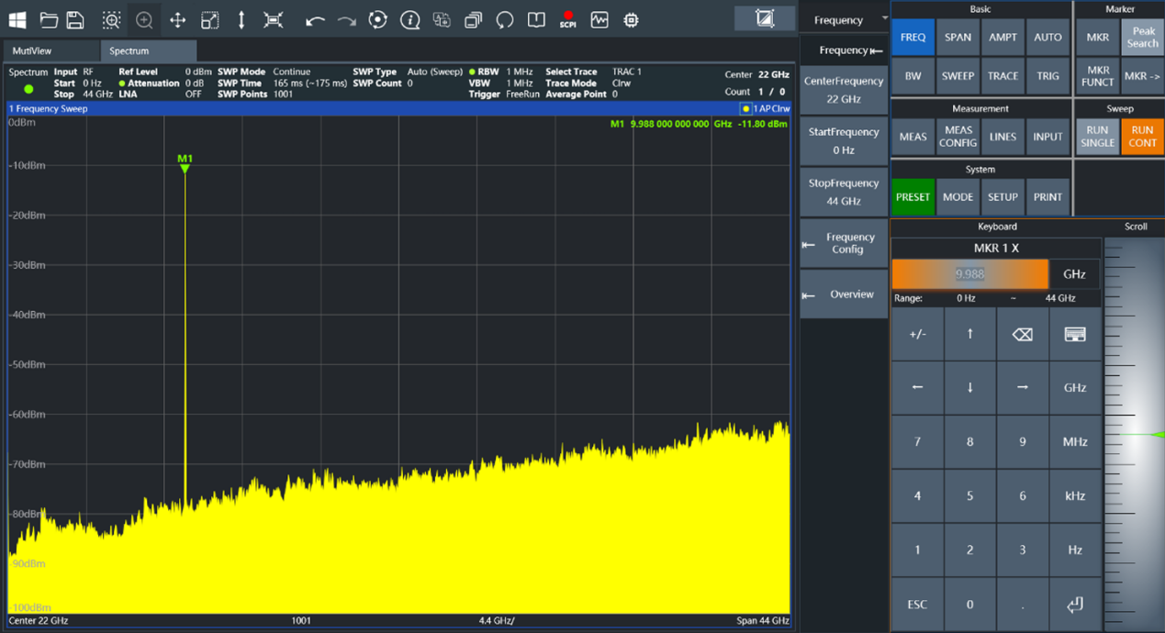
Task: Open the GHz unit selector beside MKR value
Action: 1074,274
